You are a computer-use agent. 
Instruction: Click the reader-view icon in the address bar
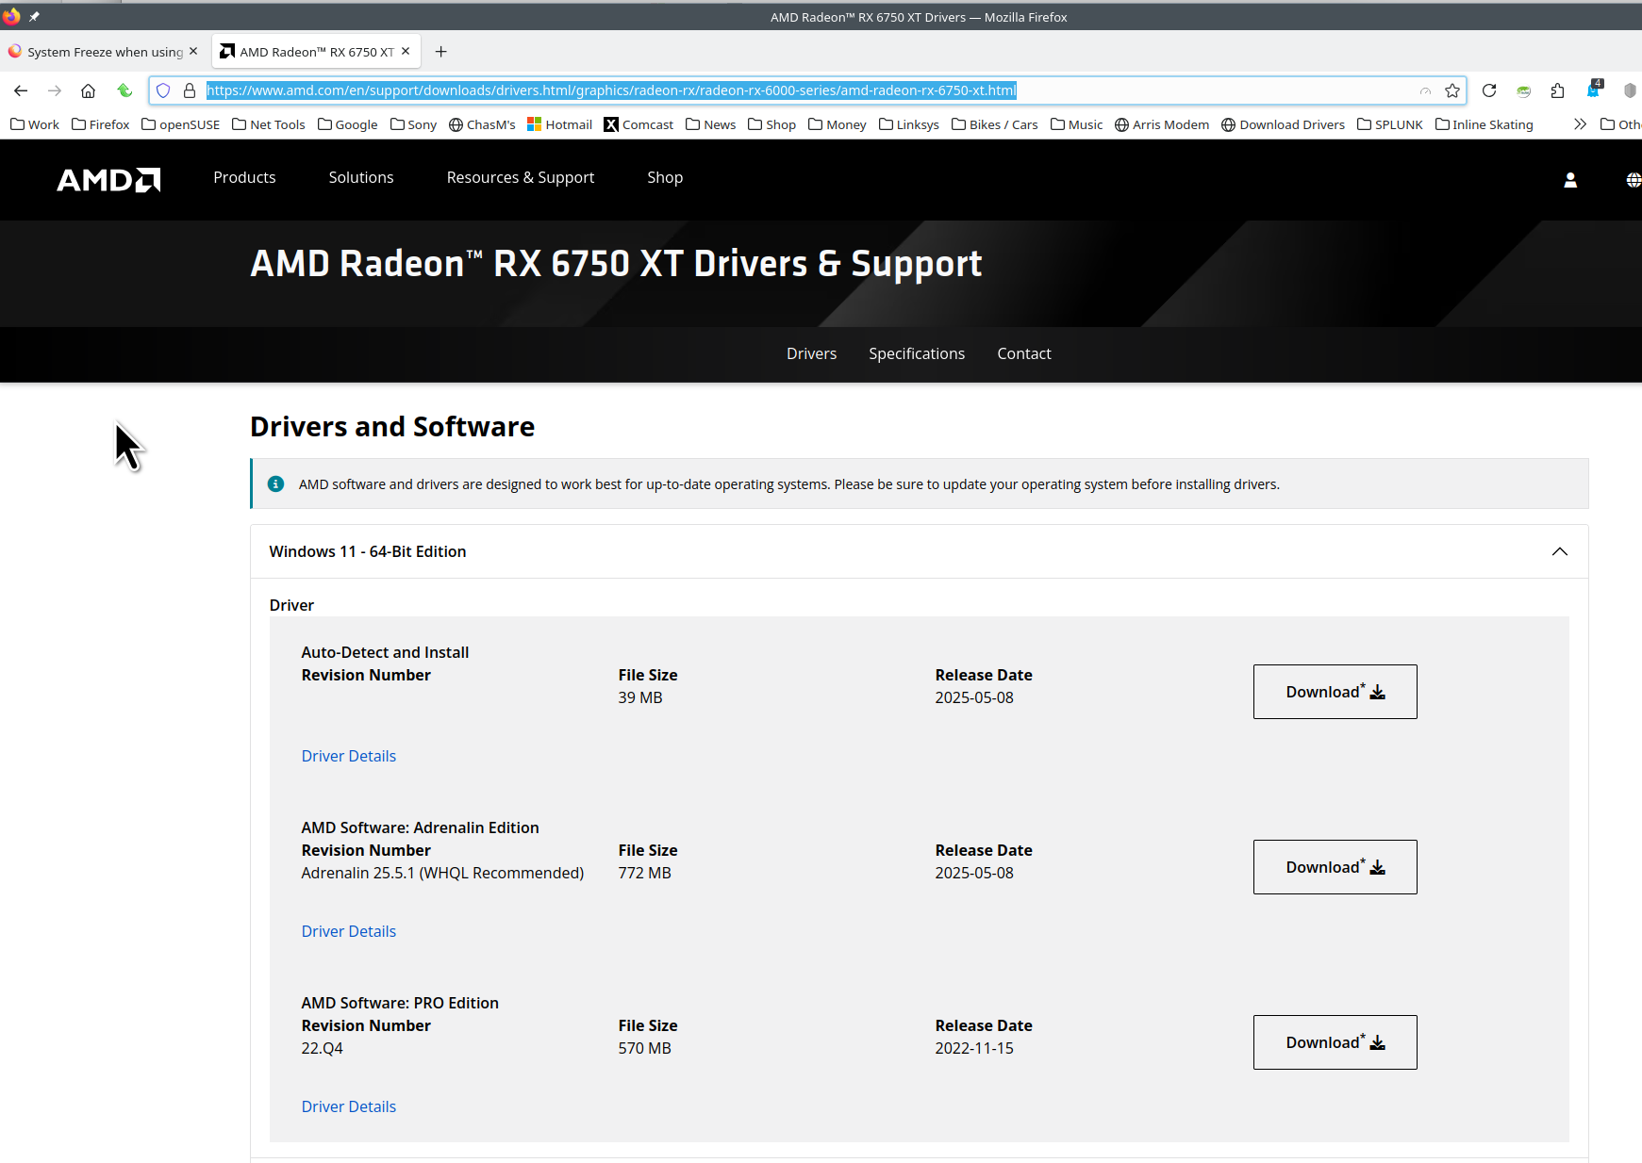(1425, 90)
